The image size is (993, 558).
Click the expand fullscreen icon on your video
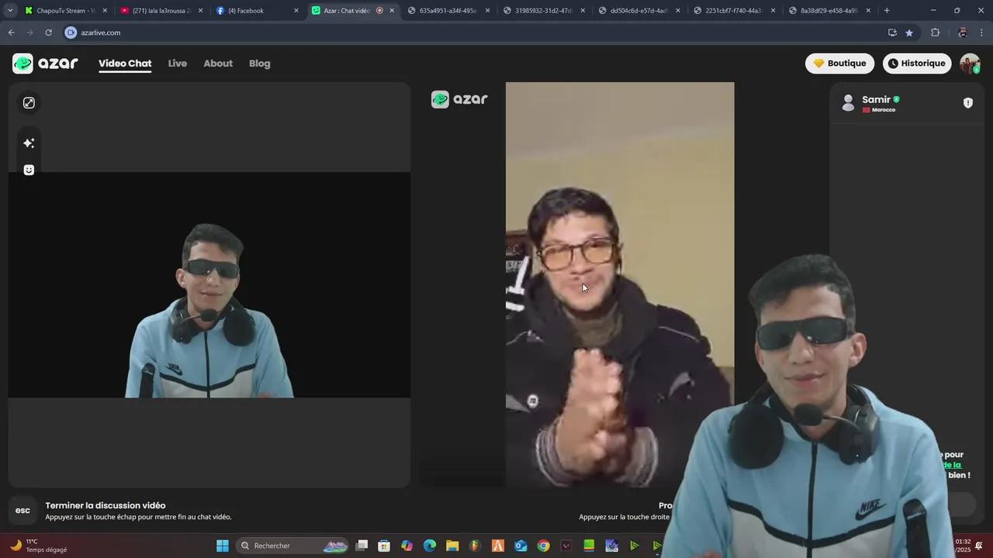click(29, 102)
